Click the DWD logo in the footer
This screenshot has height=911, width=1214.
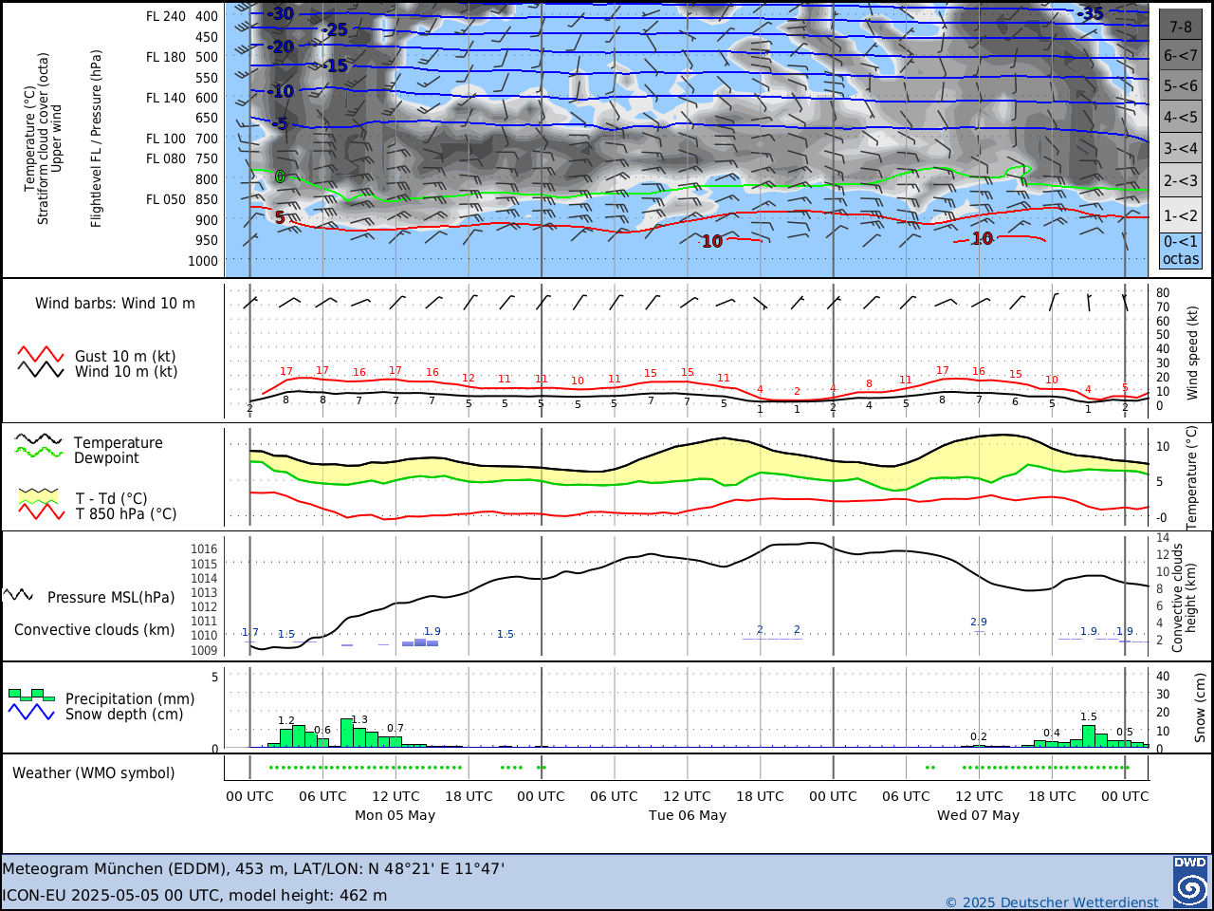tap(1190, 881)
